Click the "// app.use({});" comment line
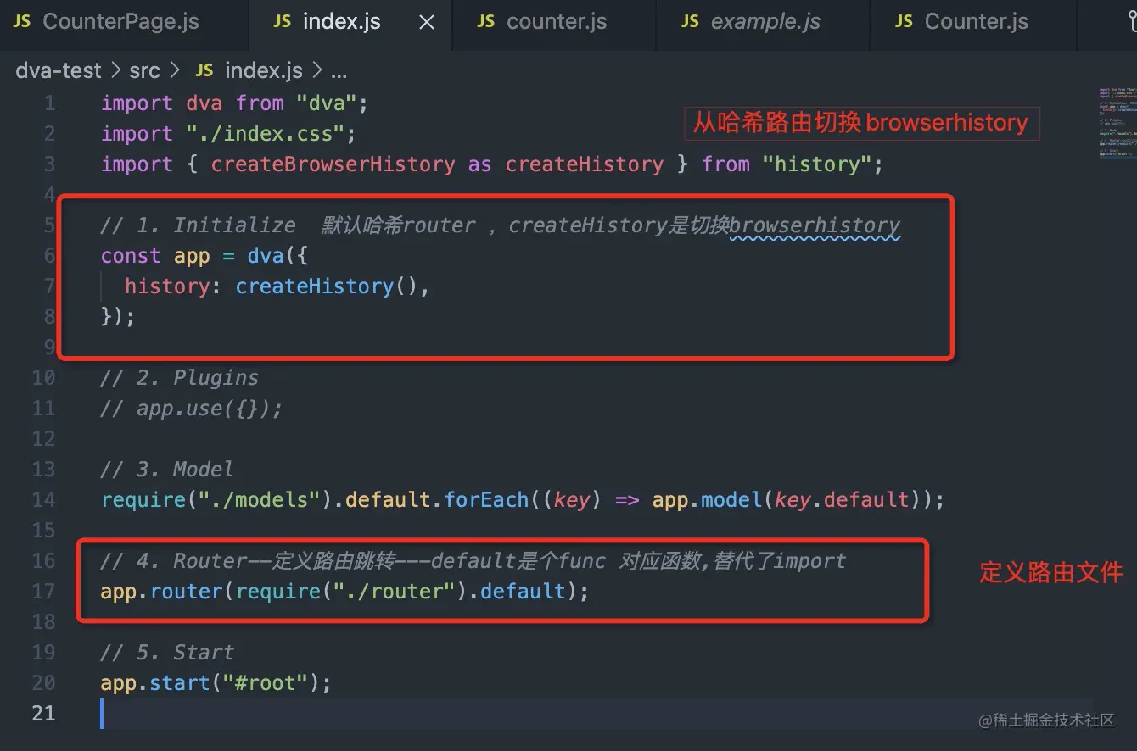 [x=192, y=409]
